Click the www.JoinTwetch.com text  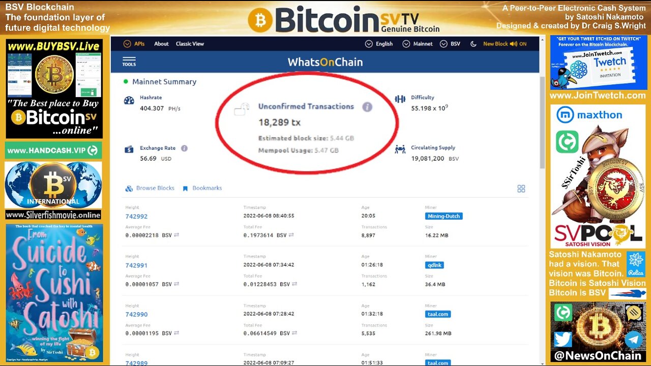[598, 96]
